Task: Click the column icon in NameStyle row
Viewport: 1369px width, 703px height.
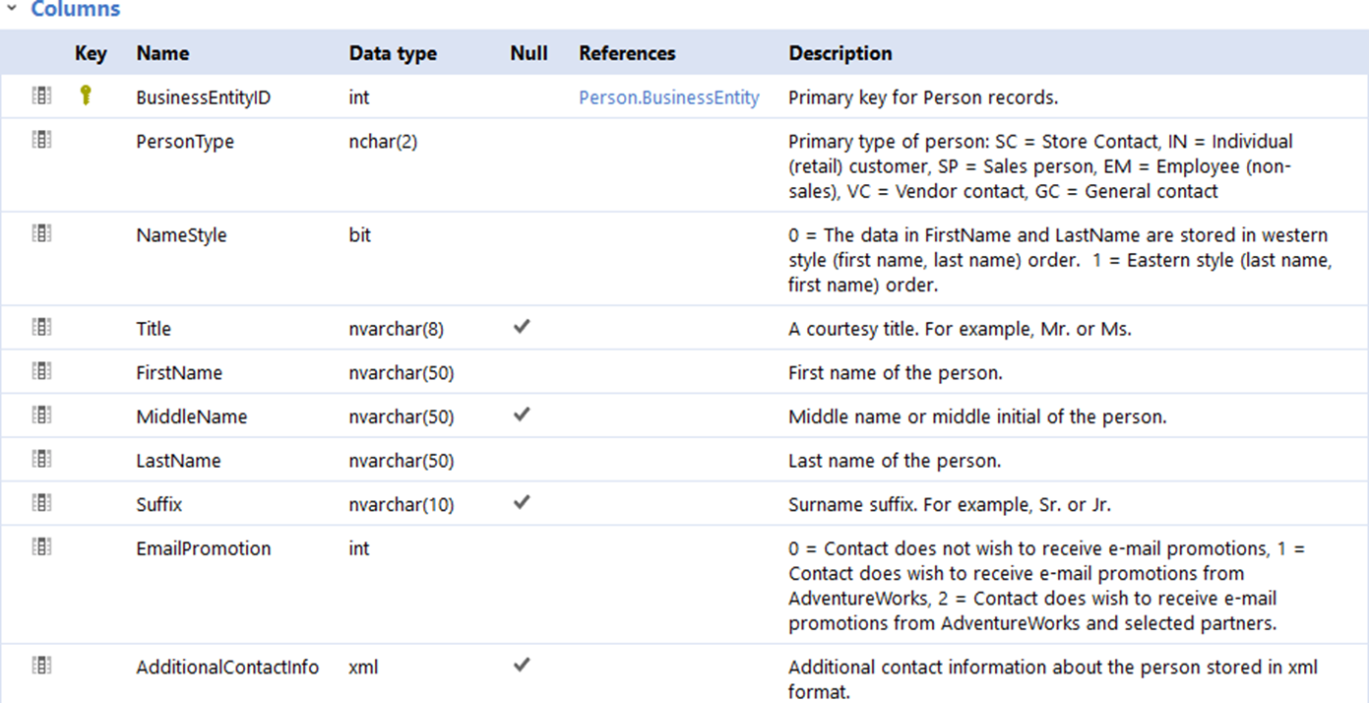Action: tap(41, 233)
